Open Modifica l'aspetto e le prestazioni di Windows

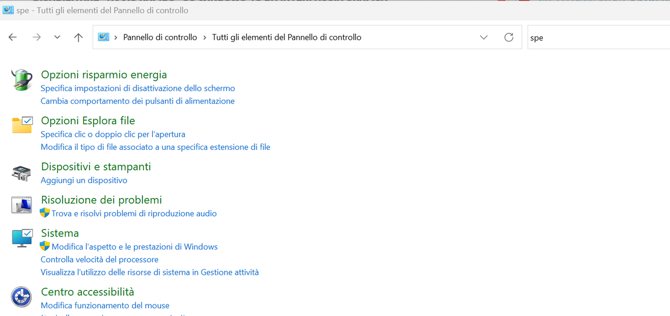135,247
